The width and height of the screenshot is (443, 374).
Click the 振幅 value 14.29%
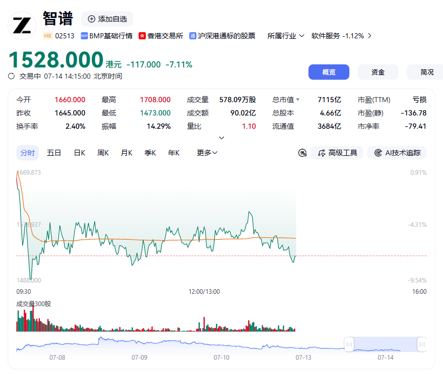tap(159, 126)
